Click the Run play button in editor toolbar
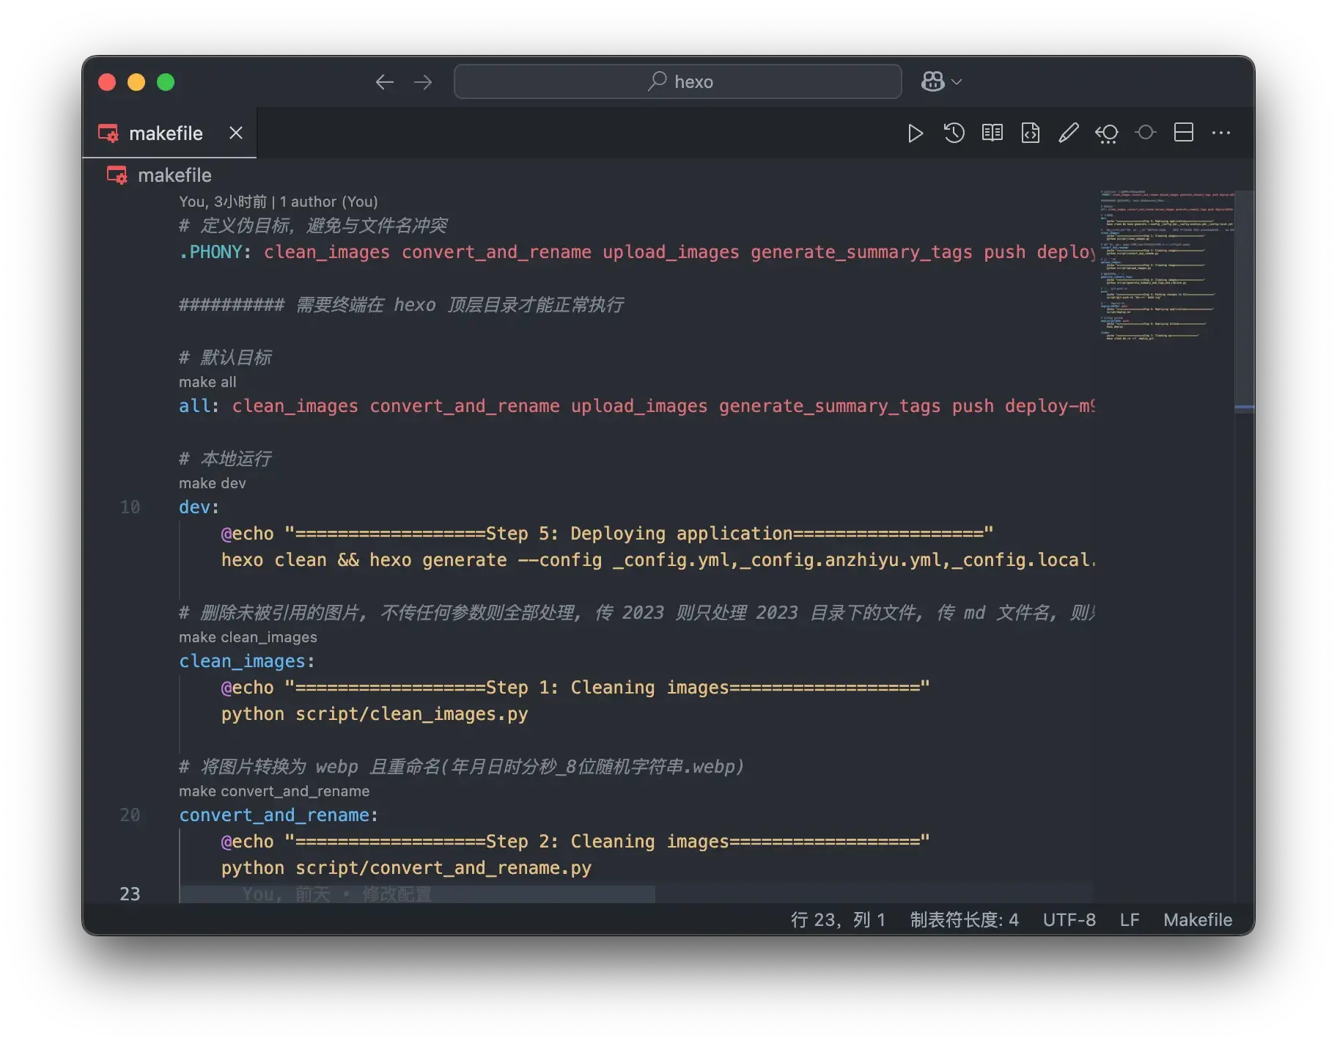The width and height of the screenshot is (1337, 1044). [x=915, y=133]
